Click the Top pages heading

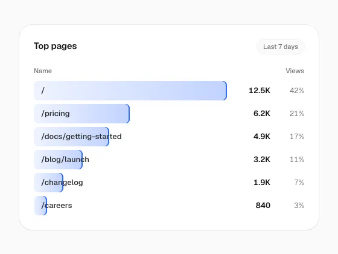tap(55, 46)
